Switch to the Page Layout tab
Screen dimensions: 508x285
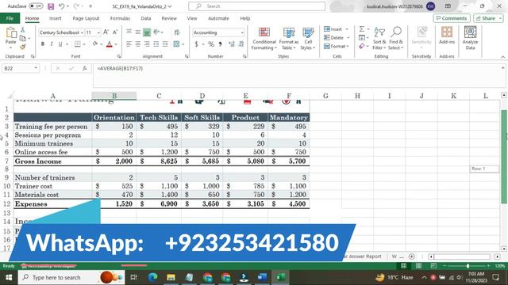(86, 18)
